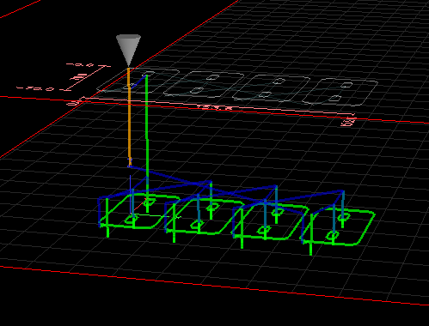This screenshot has height=326, width=429.
Task: Click the red boundary line at bottom of grid
Action: (x=214, y=286)
